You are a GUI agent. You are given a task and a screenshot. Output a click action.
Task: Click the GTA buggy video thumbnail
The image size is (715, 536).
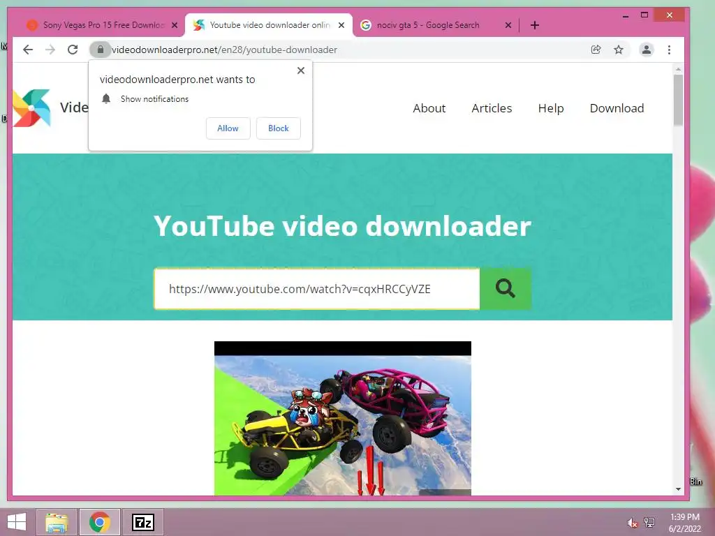342,418
